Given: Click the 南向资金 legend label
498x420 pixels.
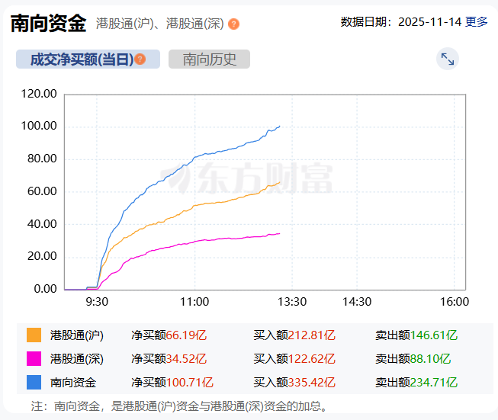Looking at the screenshot, I should [x=73, y=383].
